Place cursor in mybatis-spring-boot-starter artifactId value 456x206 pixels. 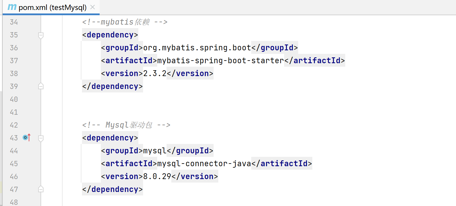pos(221,61)
